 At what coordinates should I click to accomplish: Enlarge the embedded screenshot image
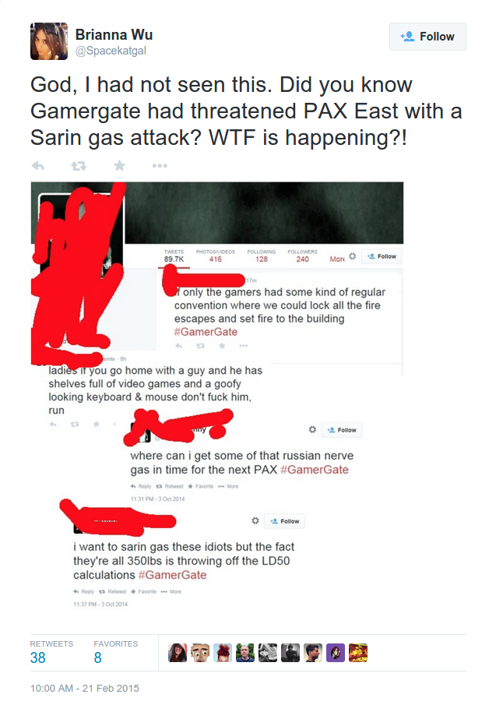pyautogui.click(x=217, y=396)
